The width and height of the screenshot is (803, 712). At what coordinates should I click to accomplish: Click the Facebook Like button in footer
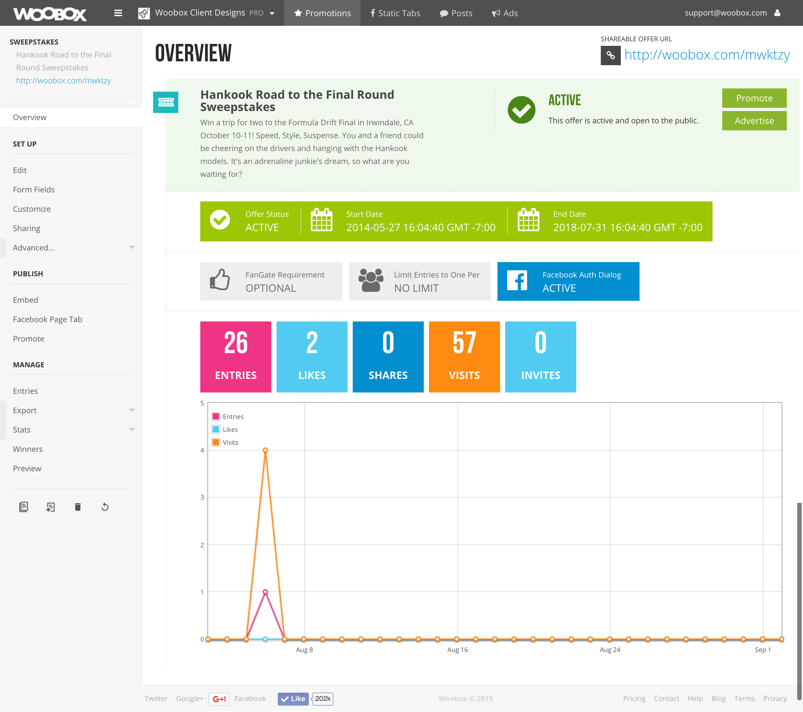pyautogui.click(x=293, y=699)
